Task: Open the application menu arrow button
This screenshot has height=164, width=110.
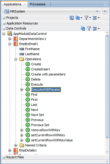Action: point(105,11)
